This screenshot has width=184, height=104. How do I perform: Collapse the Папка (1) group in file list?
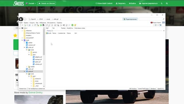tap(164, 31)
